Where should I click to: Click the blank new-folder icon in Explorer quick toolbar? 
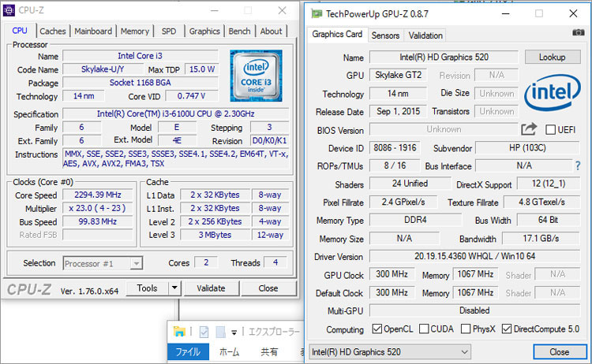[220, 332]
